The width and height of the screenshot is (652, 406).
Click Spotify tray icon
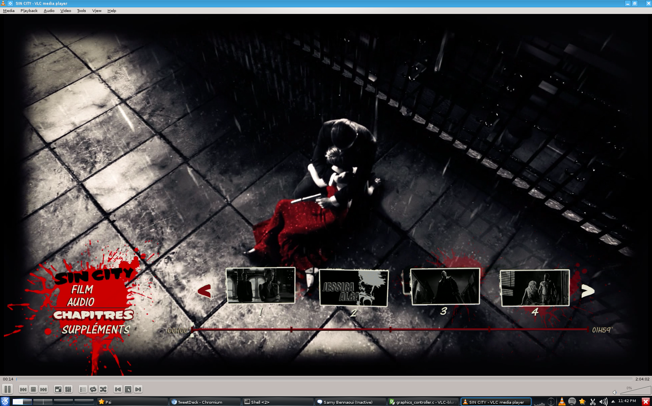click(x=572, y=401)
